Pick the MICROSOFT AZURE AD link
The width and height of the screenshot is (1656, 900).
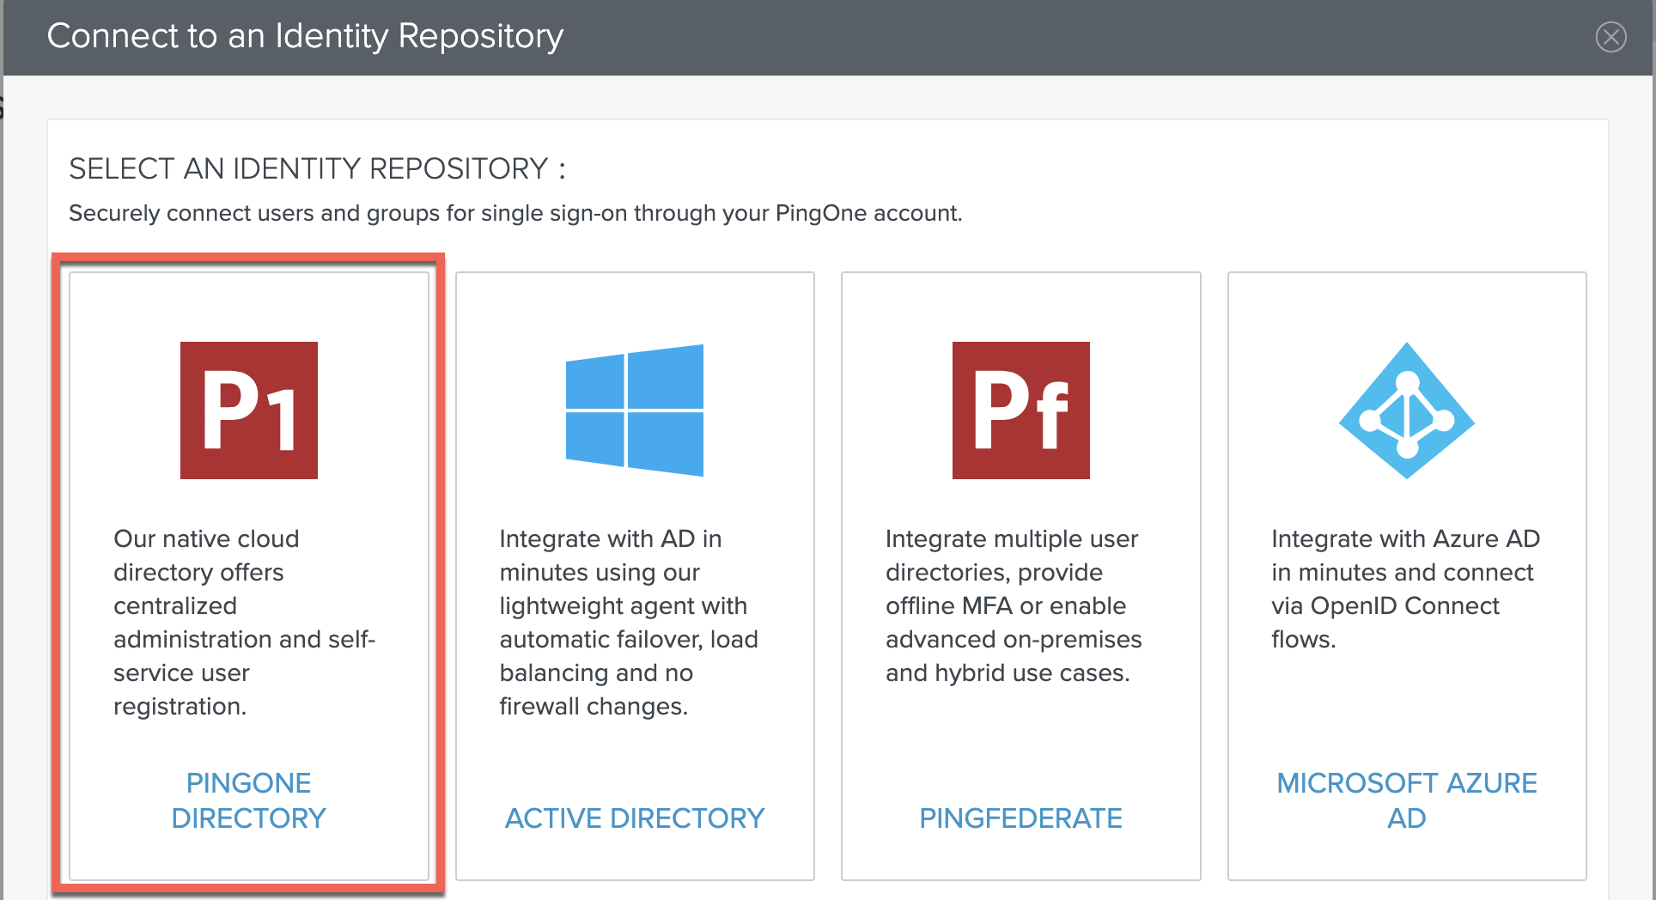[x=1406, y=800]
